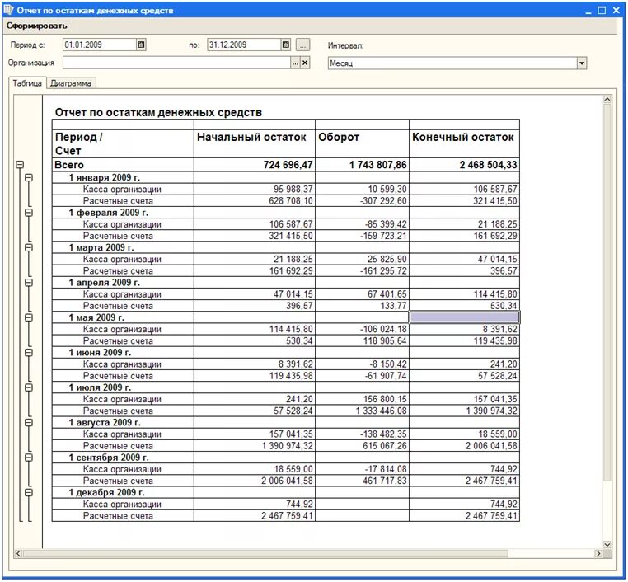
Task: Collapse the 1 апреля 2009 г. group
Action: (29, 283)
